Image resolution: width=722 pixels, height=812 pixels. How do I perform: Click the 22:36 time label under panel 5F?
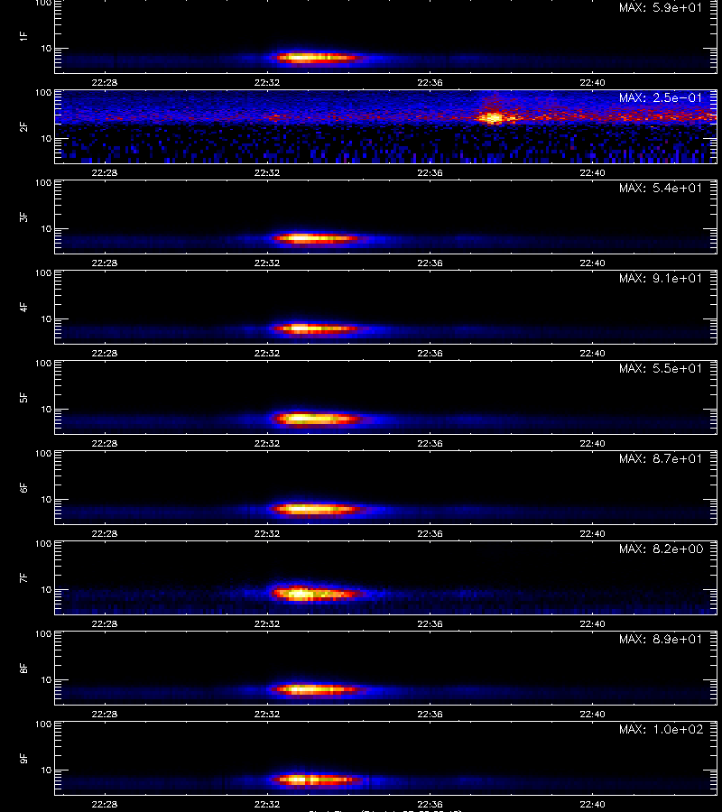(x=430, y=443)
